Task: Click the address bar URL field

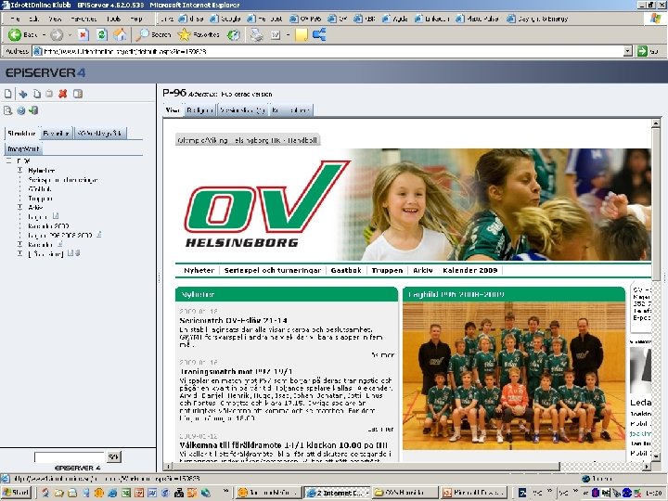Action: [328, 51]
